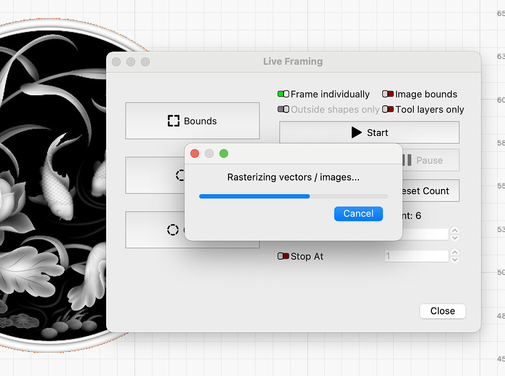Click Close on the Live Framing dialog
The width and height of the screenshot is (505, 376).
click(442, 311)
